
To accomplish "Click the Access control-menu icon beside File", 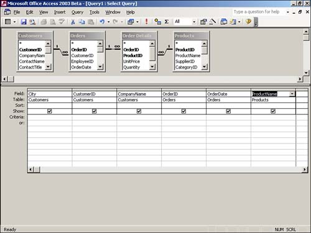I will [x=7, y=12].
